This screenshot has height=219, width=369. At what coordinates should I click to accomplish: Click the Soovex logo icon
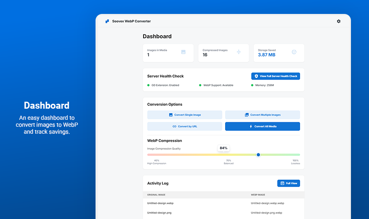[x=107, y=21]
